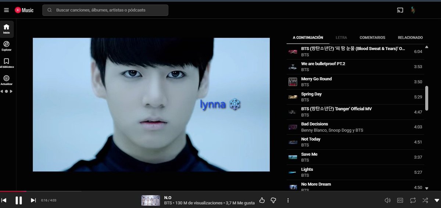Click the volume speaker icon
Screen dimensions: 441x208
pos(387,200)
